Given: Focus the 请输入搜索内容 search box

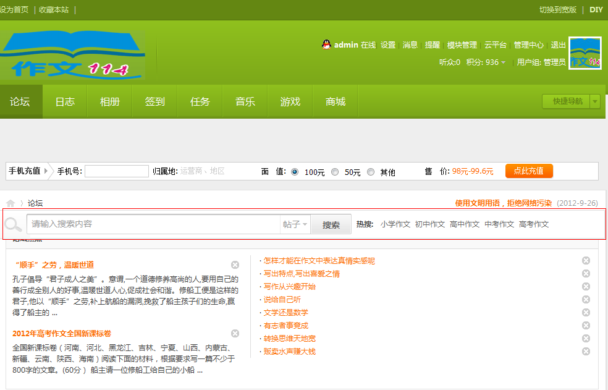Looking at the screenshot, I should 154,224.
